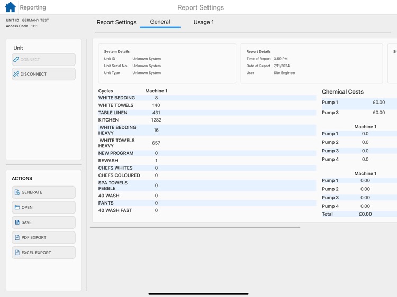
Task: Click the Report Settings page title
Action: (201, 7)
